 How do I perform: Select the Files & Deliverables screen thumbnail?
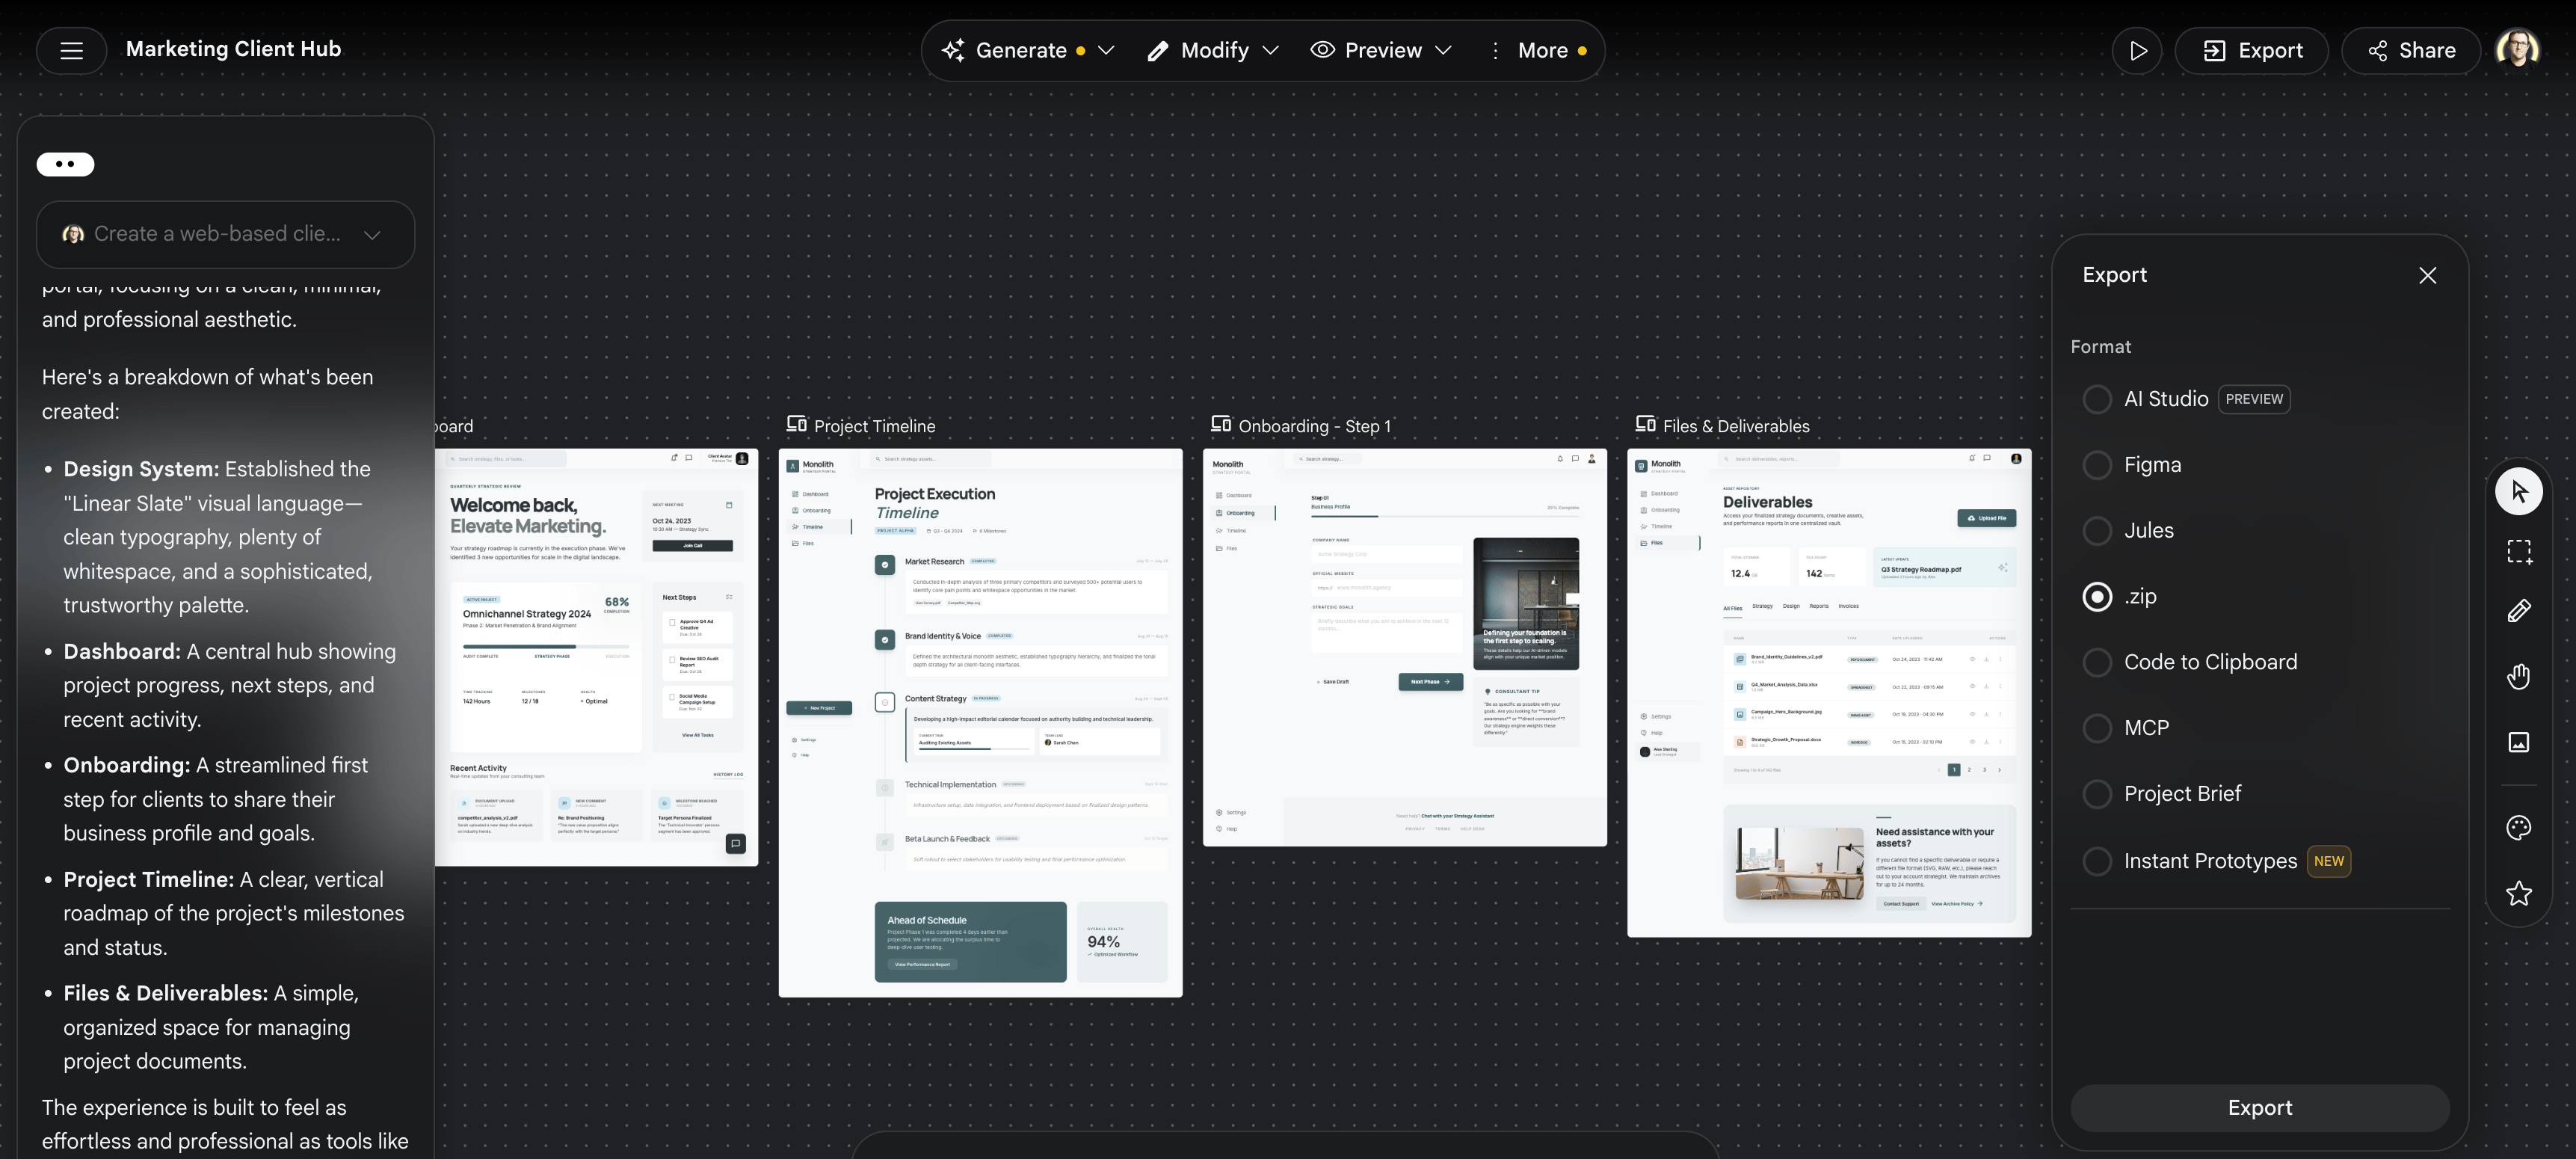click(1828, 692)
